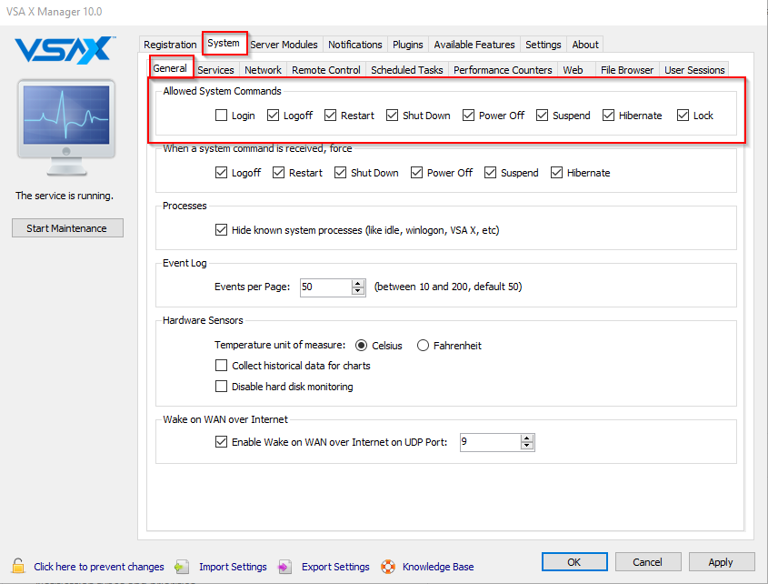Open the About tab

click(x=585, y=45)
